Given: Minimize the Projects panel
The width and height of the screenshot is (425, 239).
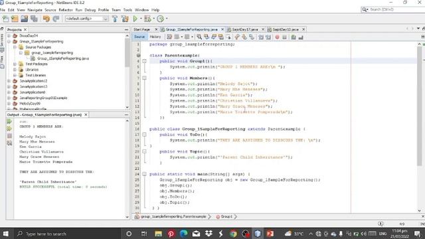Looking at the screenshot, I should 127,30.
